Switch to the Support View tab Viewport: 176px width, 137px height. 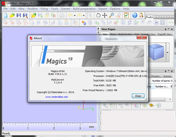148,34
